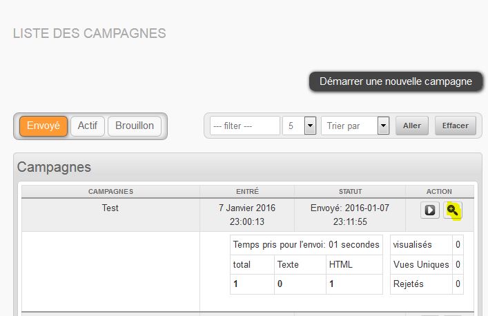Focus the filter text field

[245, 126]
